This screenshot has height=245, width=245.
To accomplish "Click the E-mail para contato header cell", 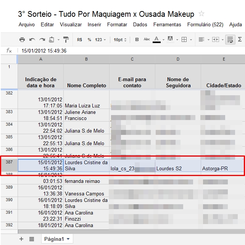I will pyautogui.click(x=132, y=77).
